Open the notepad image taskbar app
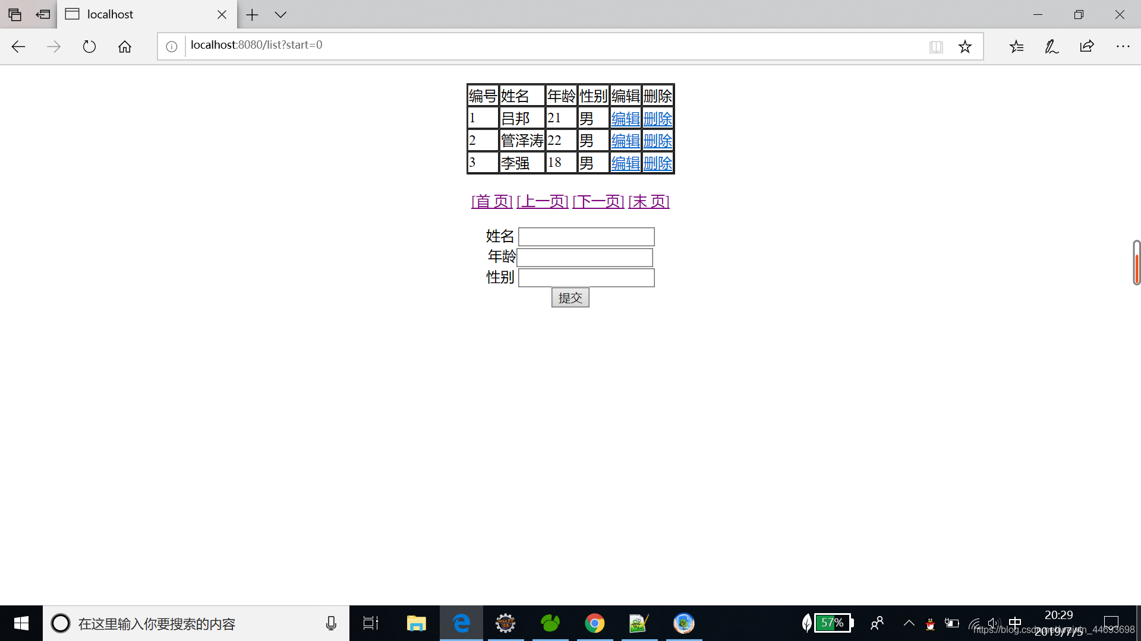1141x641 pixels. [639, 623]
